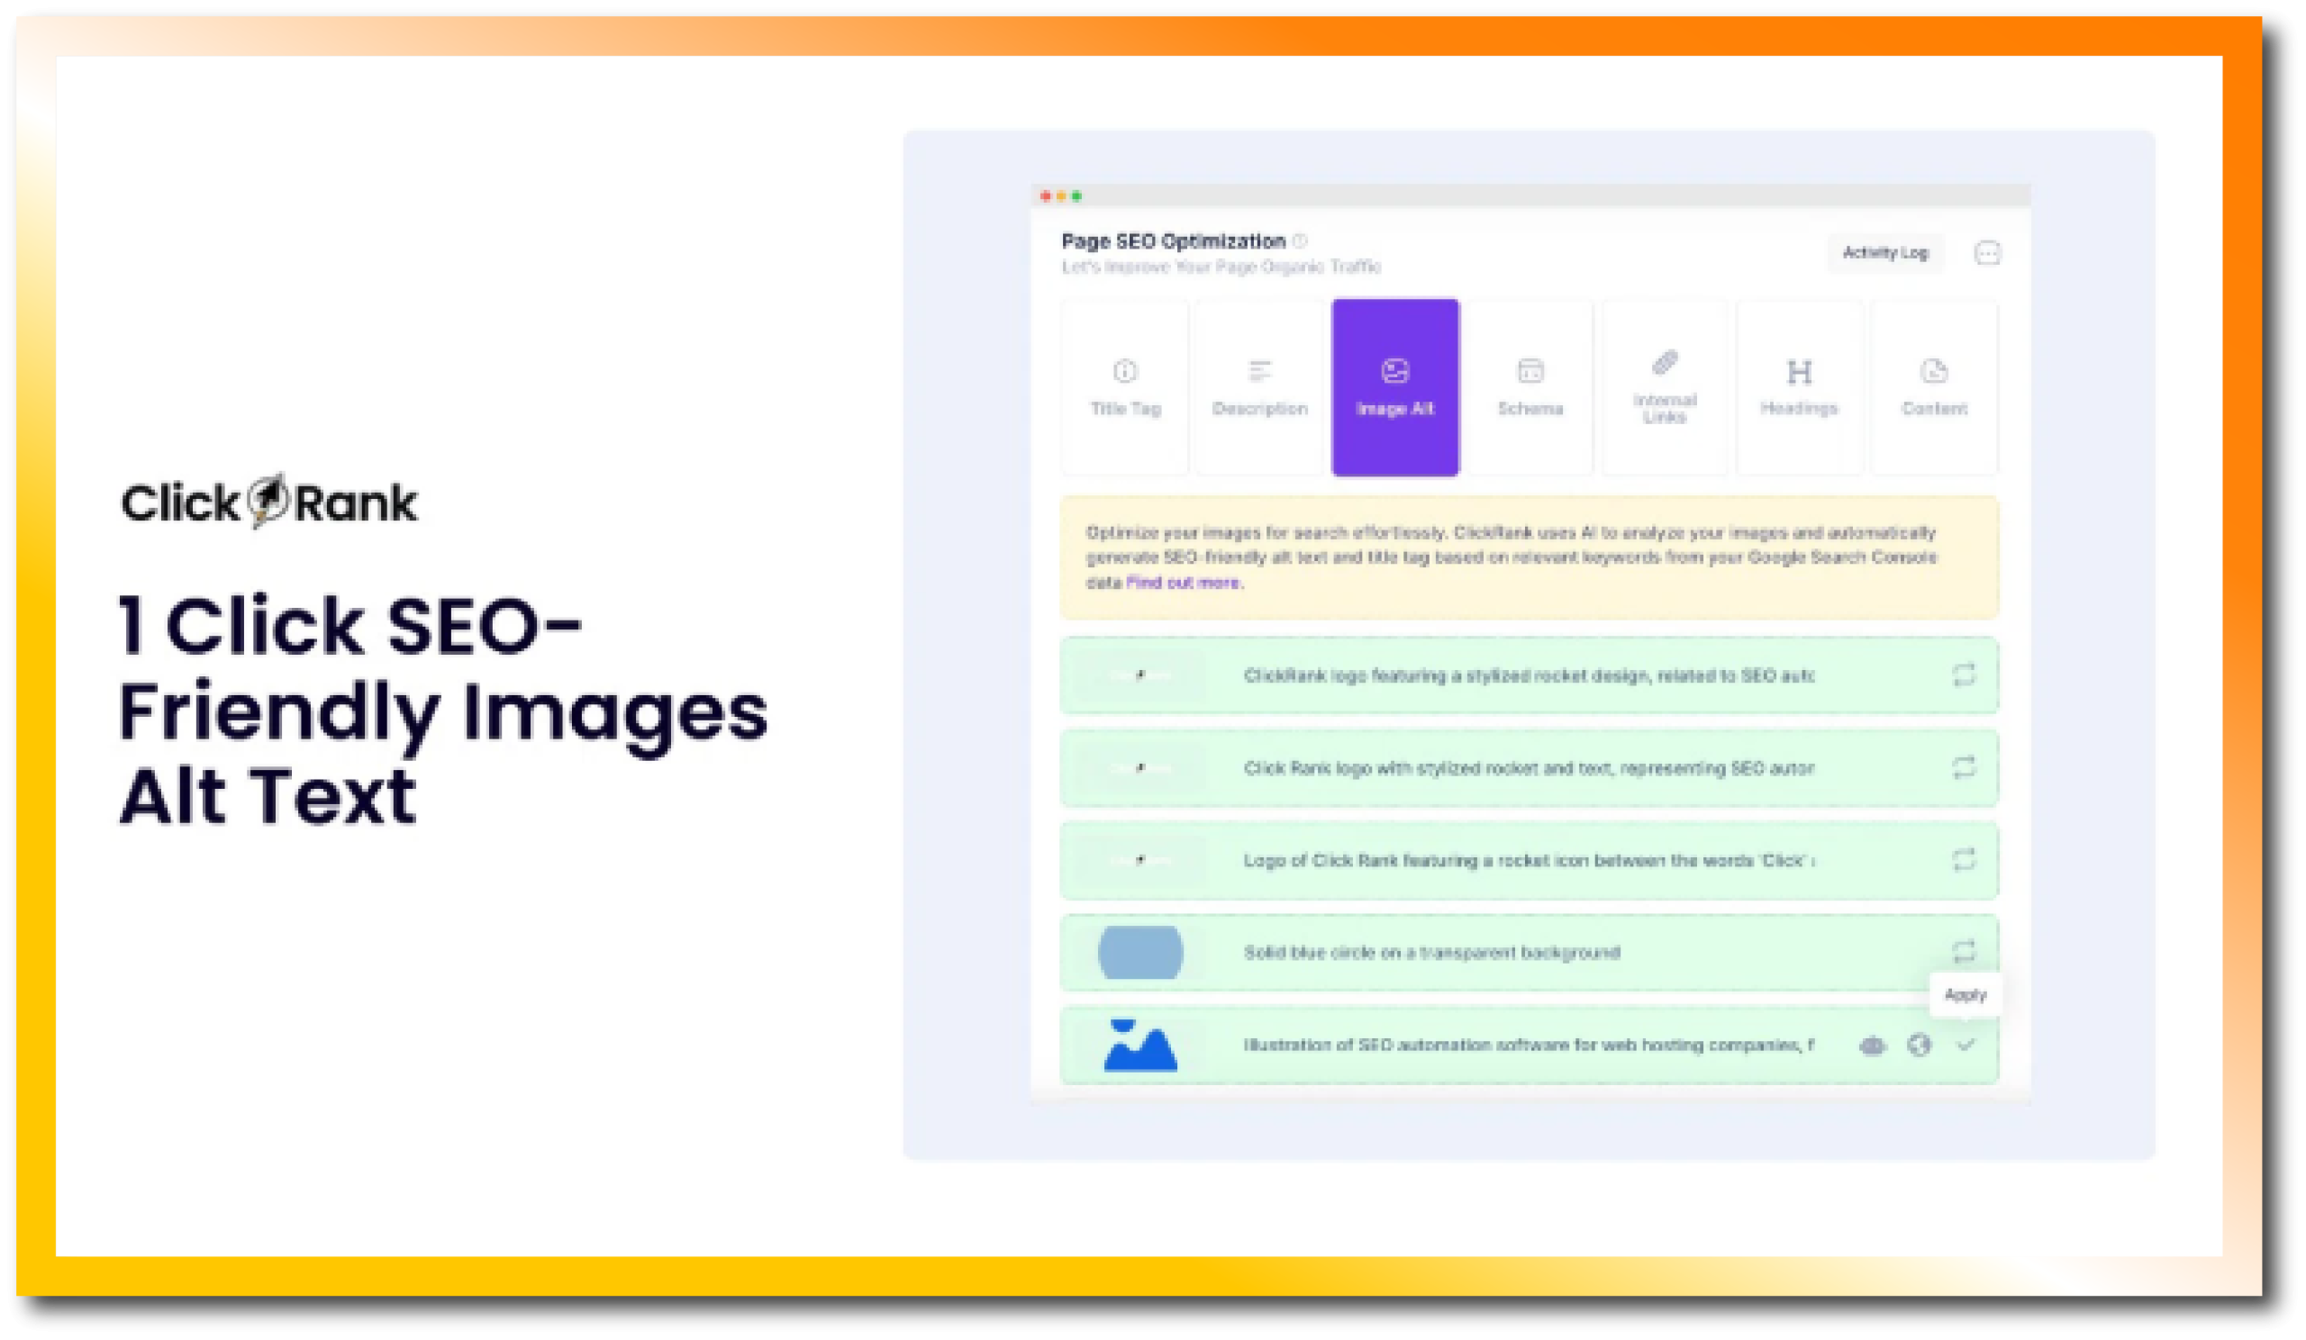Regenerate alt text for Solid blue circle row

1964,951
